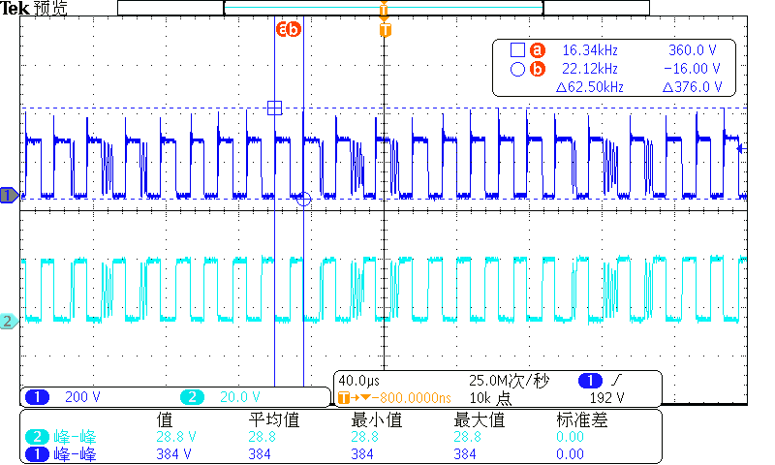The width and height of the screenshot is (775, 465).
Task: Select the cursor a square marker on waveform
Action: [x=275, y=108]
